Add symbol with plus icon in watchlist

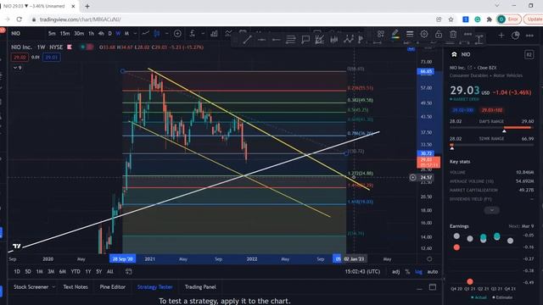(501, 36)
